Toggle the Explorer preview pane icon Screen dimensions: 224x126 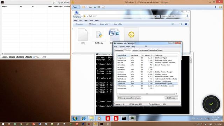[181, 24]
